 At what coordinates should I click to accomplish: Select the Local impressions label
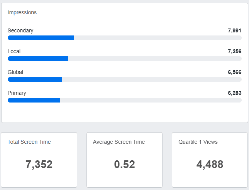click(x=14, y=51)
